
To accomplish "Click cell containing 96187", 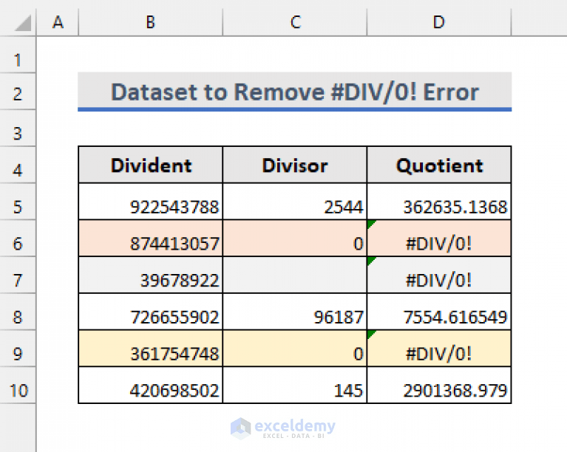I will click(295, 312).
